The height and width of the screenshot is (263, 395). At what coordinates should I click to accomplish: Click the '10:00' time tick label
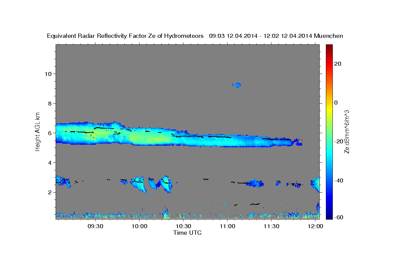coord(140,226)
